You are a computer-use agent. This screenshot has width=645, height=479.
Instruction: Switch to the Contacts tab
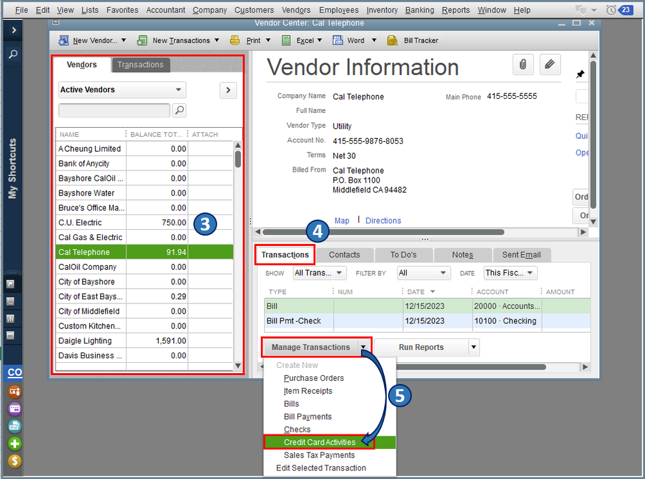pos(344,255)
